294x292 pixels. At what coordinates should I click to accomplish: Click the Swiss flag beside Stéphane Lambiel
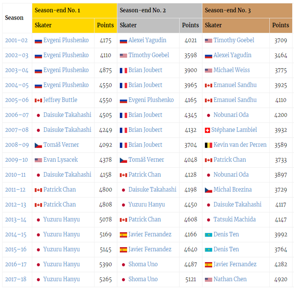[207, 130]
